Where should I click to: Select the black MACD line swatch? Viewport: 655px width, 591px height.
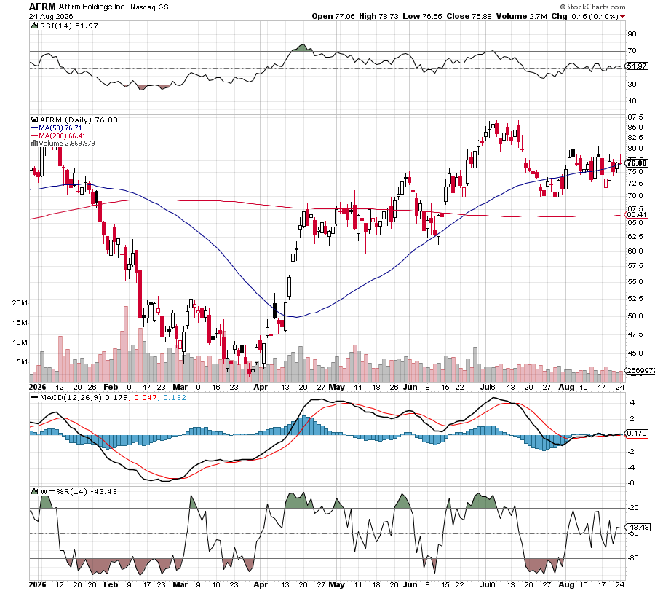(x=35, y=397)
